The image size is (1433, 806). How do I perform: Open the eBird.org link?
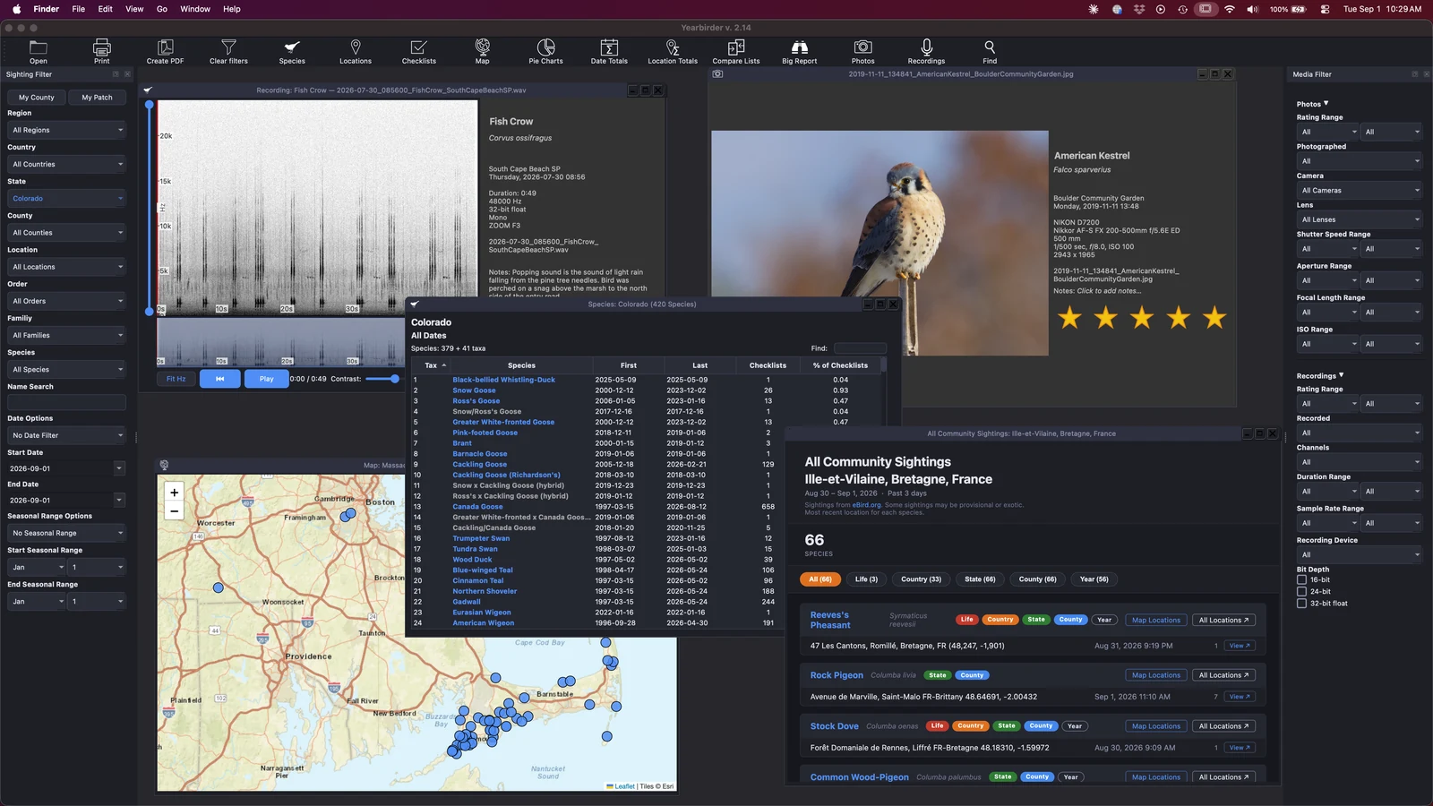[866, 505]
